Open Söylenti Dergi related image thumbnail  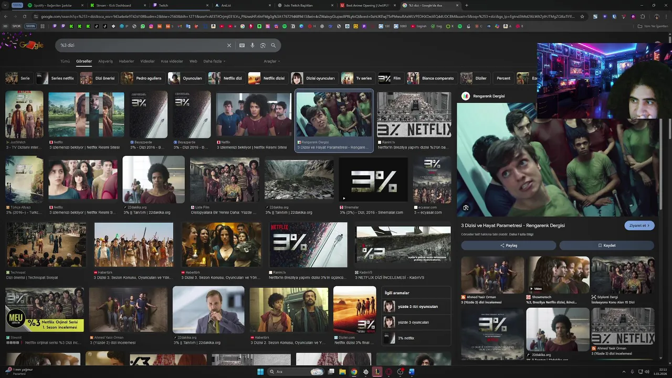[623, 275]
